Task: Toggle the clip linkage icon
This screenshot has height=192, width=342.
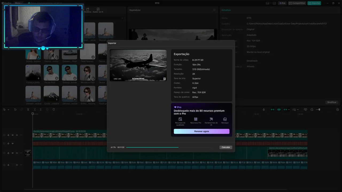Action: click(x=285, y=110)
